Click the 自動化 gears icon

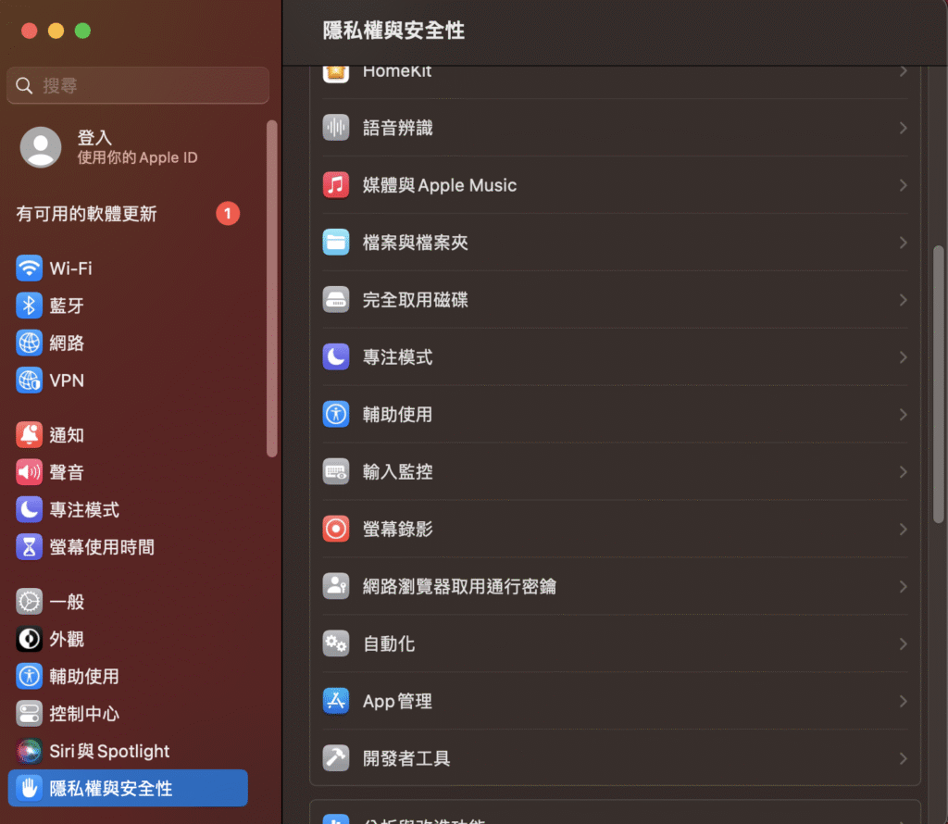pyautogui.click(x=335, y=643)
